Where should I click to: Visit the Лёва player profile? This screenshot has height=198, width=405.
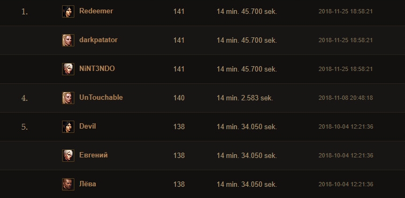pos(88,184)
